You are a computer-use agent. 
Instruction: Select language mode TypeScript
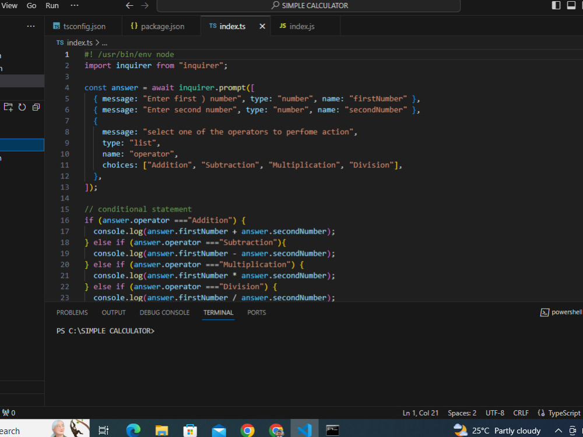tap(564, 413)
